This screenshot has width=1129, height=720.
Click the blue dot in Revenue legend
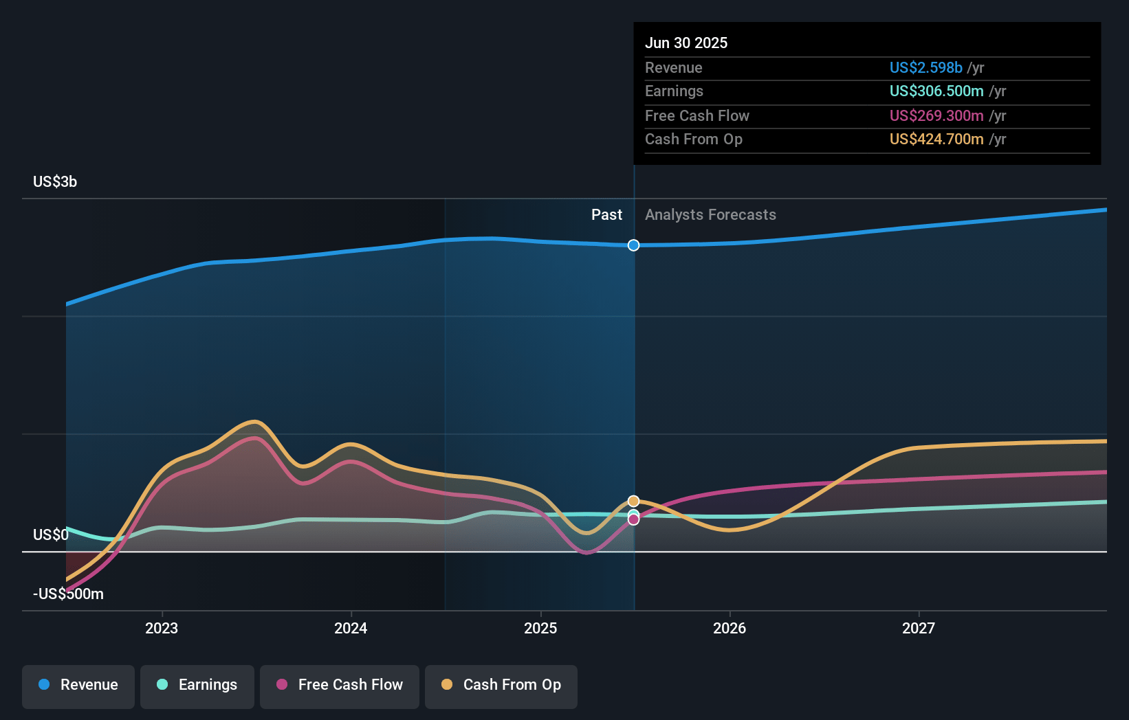[x=44, y=684]
